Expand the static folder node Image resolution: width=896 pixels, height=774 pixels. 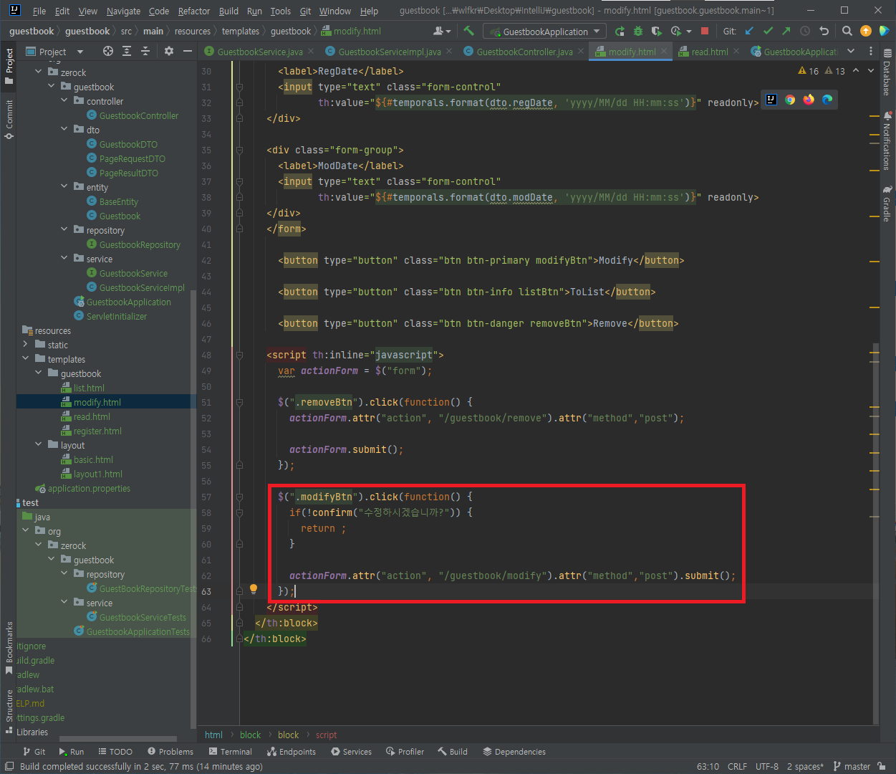(x=26, y=345)
